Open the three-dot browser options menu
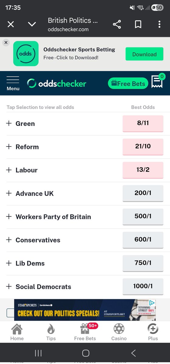Screen dimensions: 170x364 pyautogui.click(x=159, y=25)
